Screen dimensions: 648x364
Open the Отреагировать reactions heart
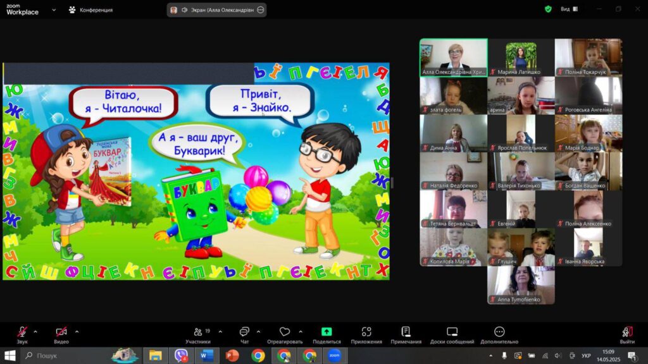point(285,335)
